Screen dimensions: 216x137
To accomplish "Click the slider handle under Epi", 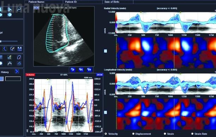I will pyautogui.click(x=1, y=41).
